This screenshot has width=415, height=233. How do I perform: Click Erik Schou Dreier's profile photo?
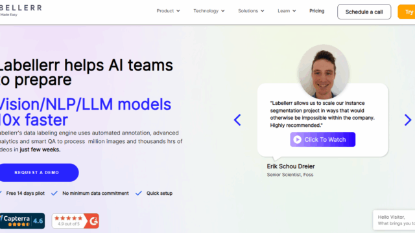323,72
